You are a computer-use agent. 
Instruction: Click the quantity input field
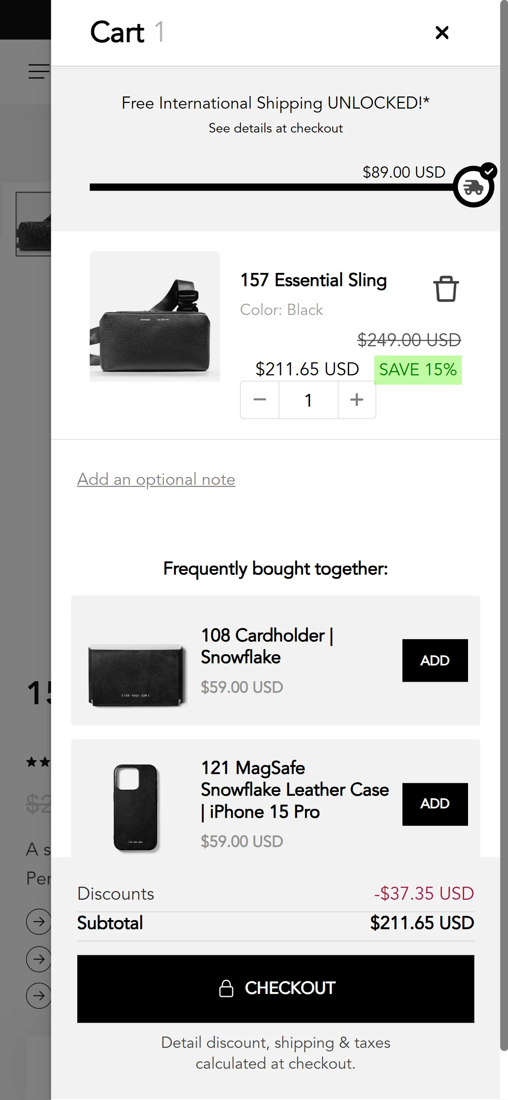[308, 400]
